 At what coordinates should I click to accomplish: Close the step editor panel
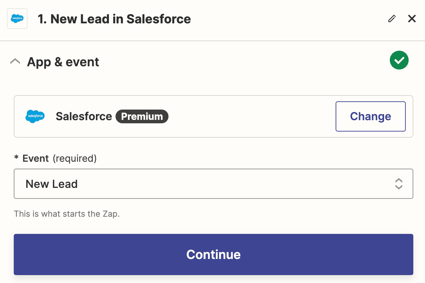412,19
